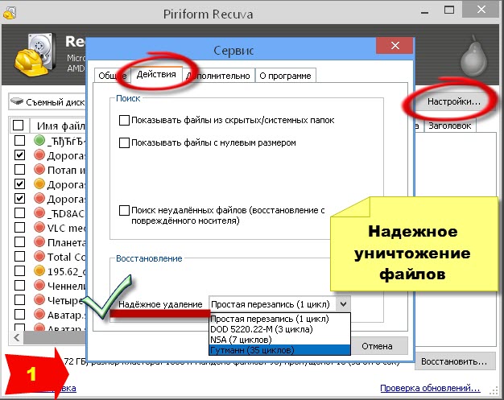Click red status dot of Total Co file
Screen dimensions: 504x400
click(x=39, y=256)
